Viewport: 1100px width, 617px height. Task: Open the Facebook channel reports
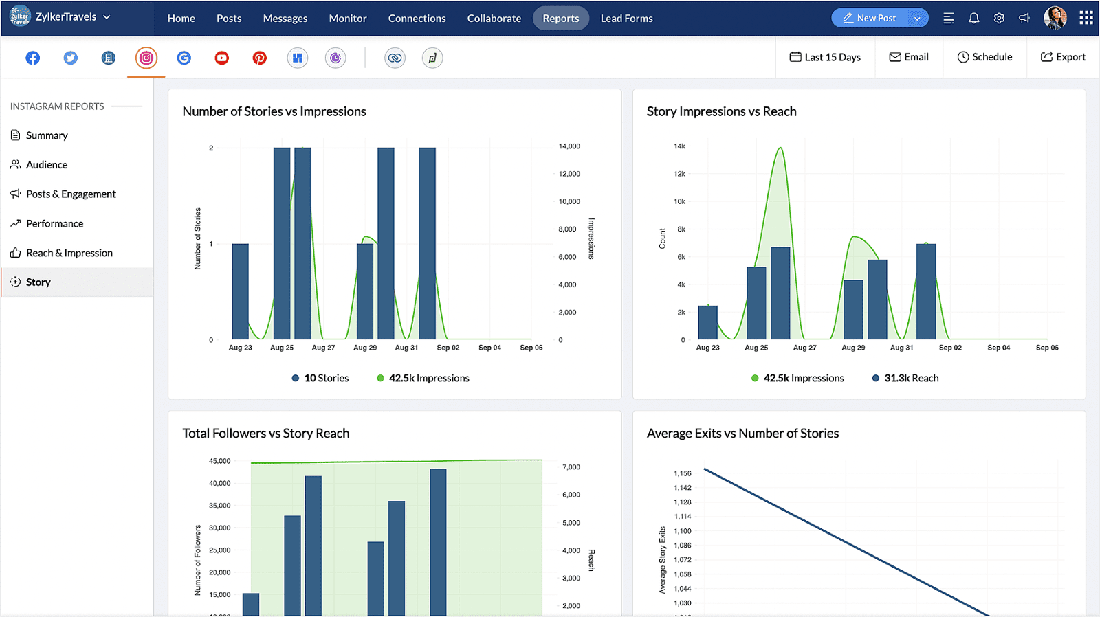pyautogui.click(x=32, y=58)
